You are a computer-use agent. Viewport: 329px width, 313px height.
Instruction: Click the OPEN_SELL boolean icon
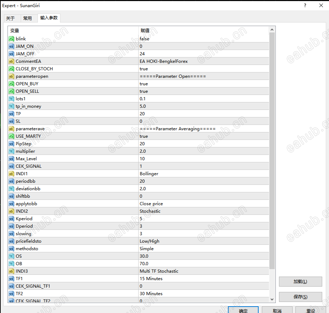coord(11,91)
